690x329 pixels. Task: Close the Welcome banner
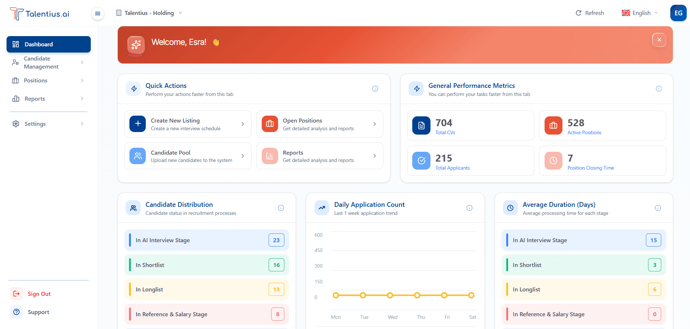659,40
